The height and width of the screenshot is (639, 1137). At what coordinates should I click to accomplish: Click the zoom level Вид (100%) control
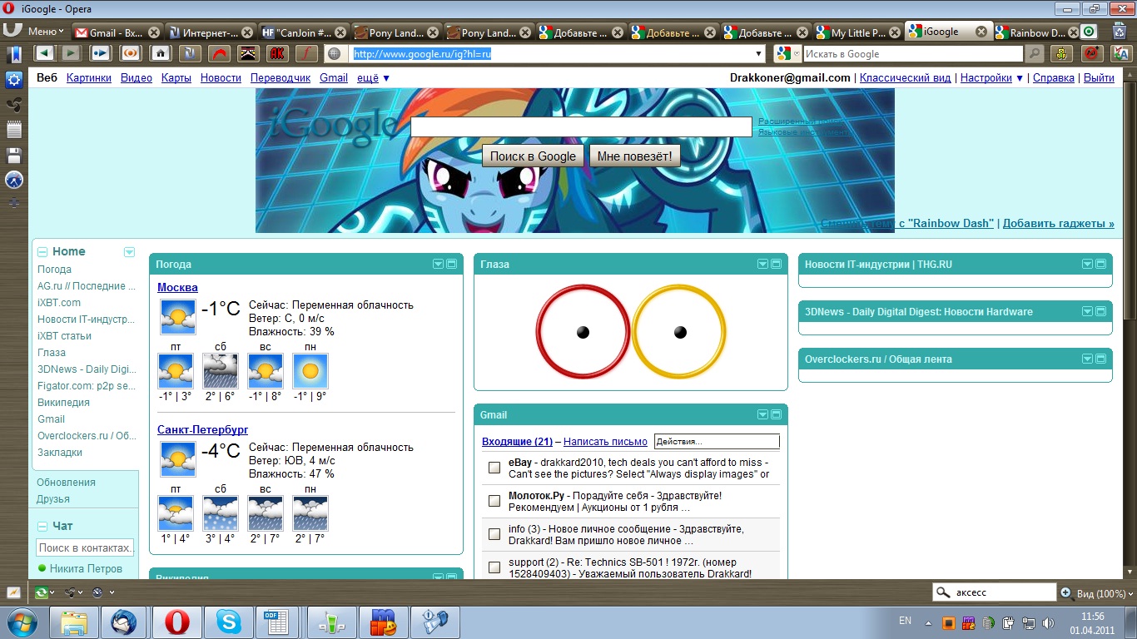[x=1094, y=593]
